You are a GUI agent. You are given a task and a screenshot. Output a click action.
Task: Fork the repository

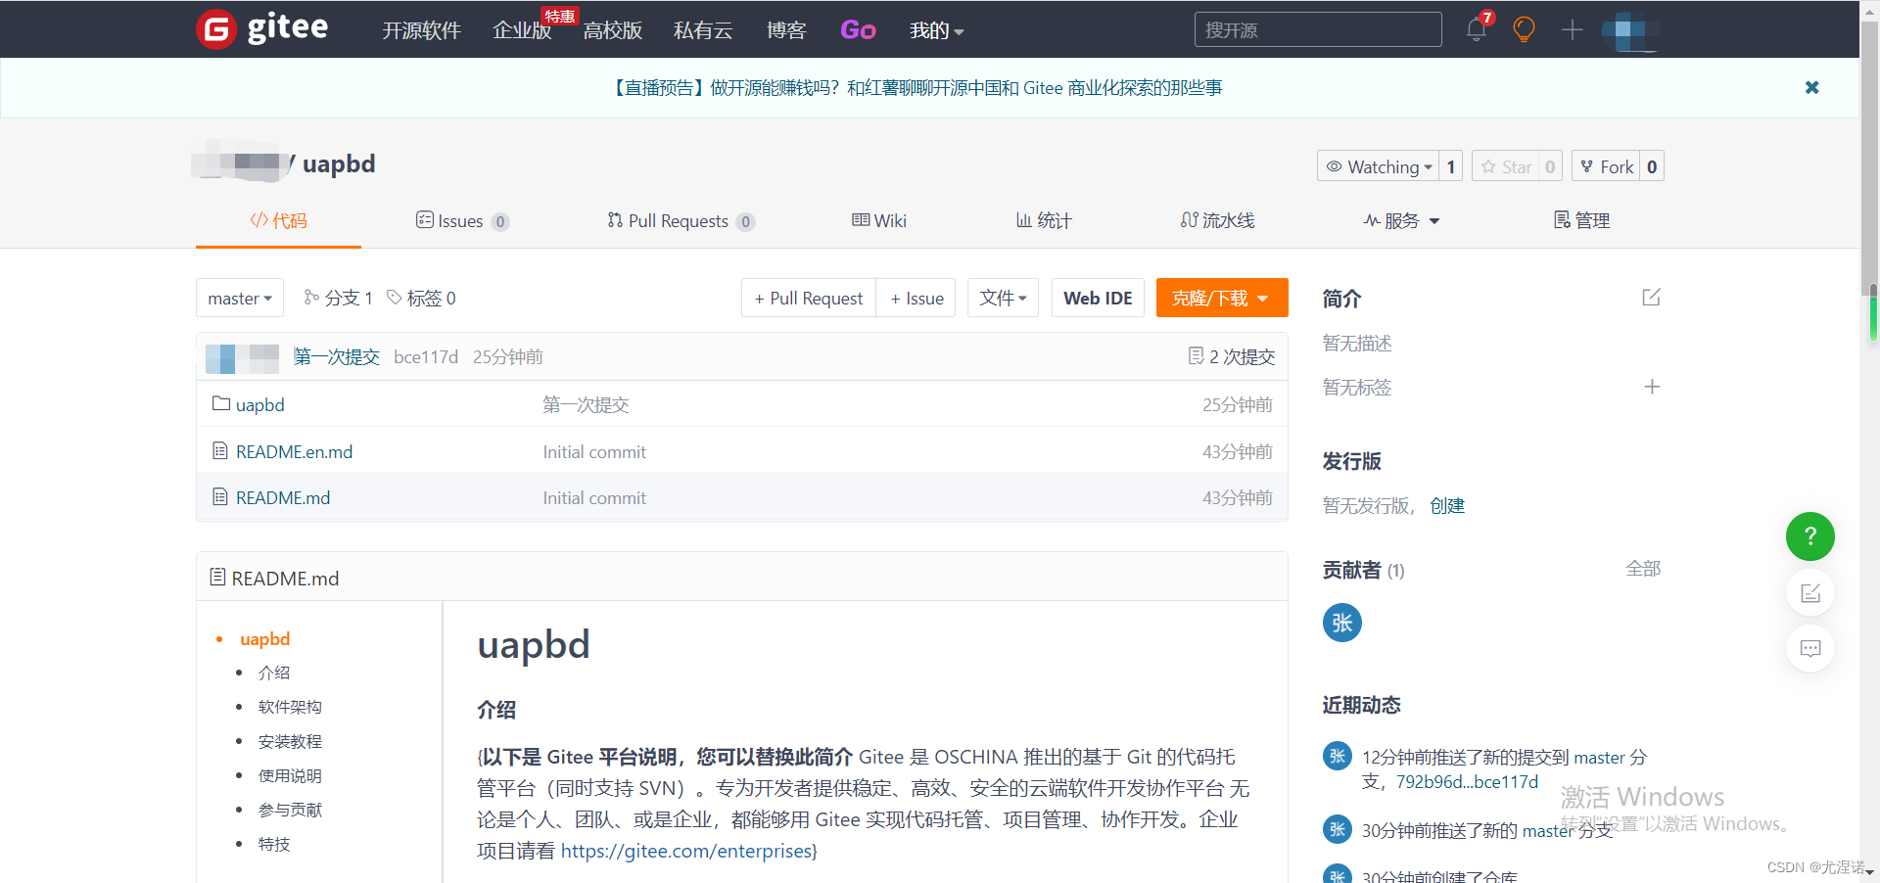(x=1606, y=166)
